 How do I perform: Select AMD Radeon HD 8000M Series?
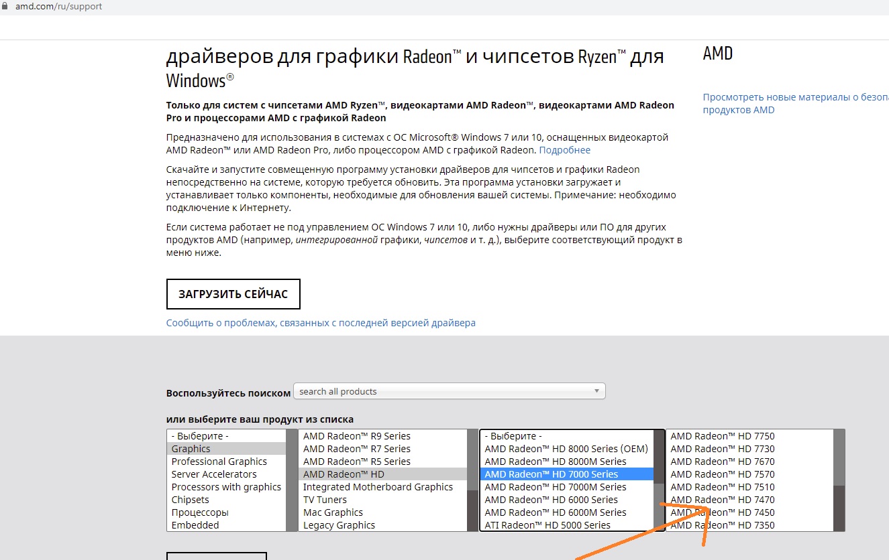click(567, 462)
